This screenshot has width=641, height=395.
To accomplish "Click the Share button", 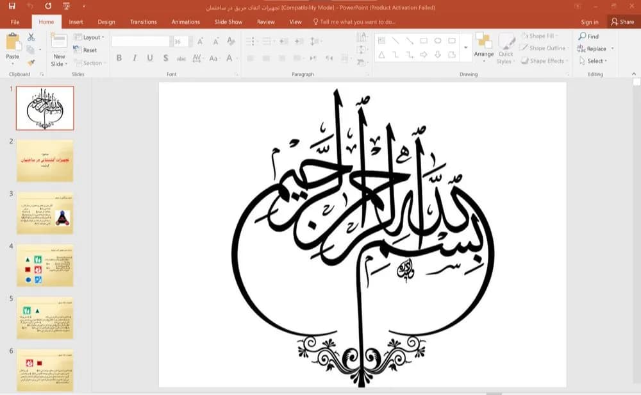I will coord(622,22).
